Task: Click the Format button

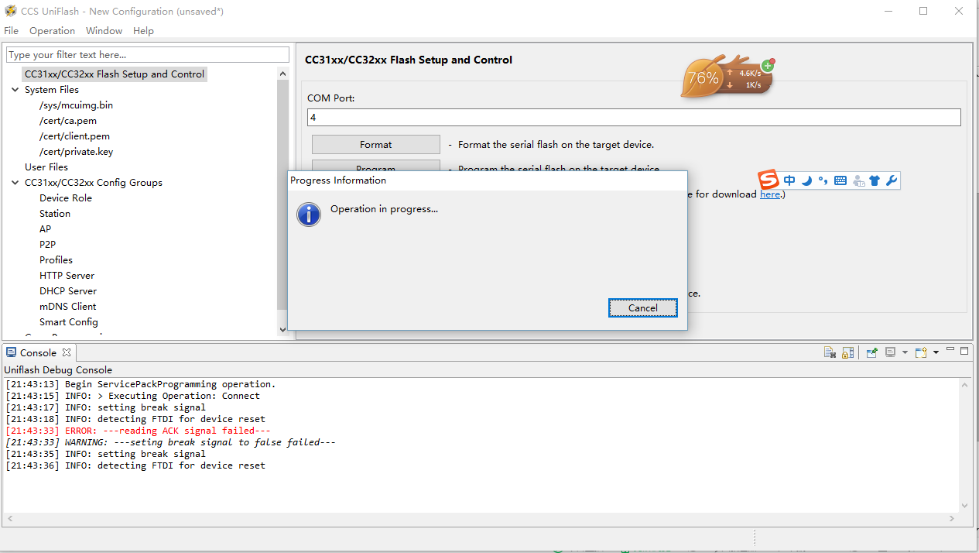Action: [375, 145]
